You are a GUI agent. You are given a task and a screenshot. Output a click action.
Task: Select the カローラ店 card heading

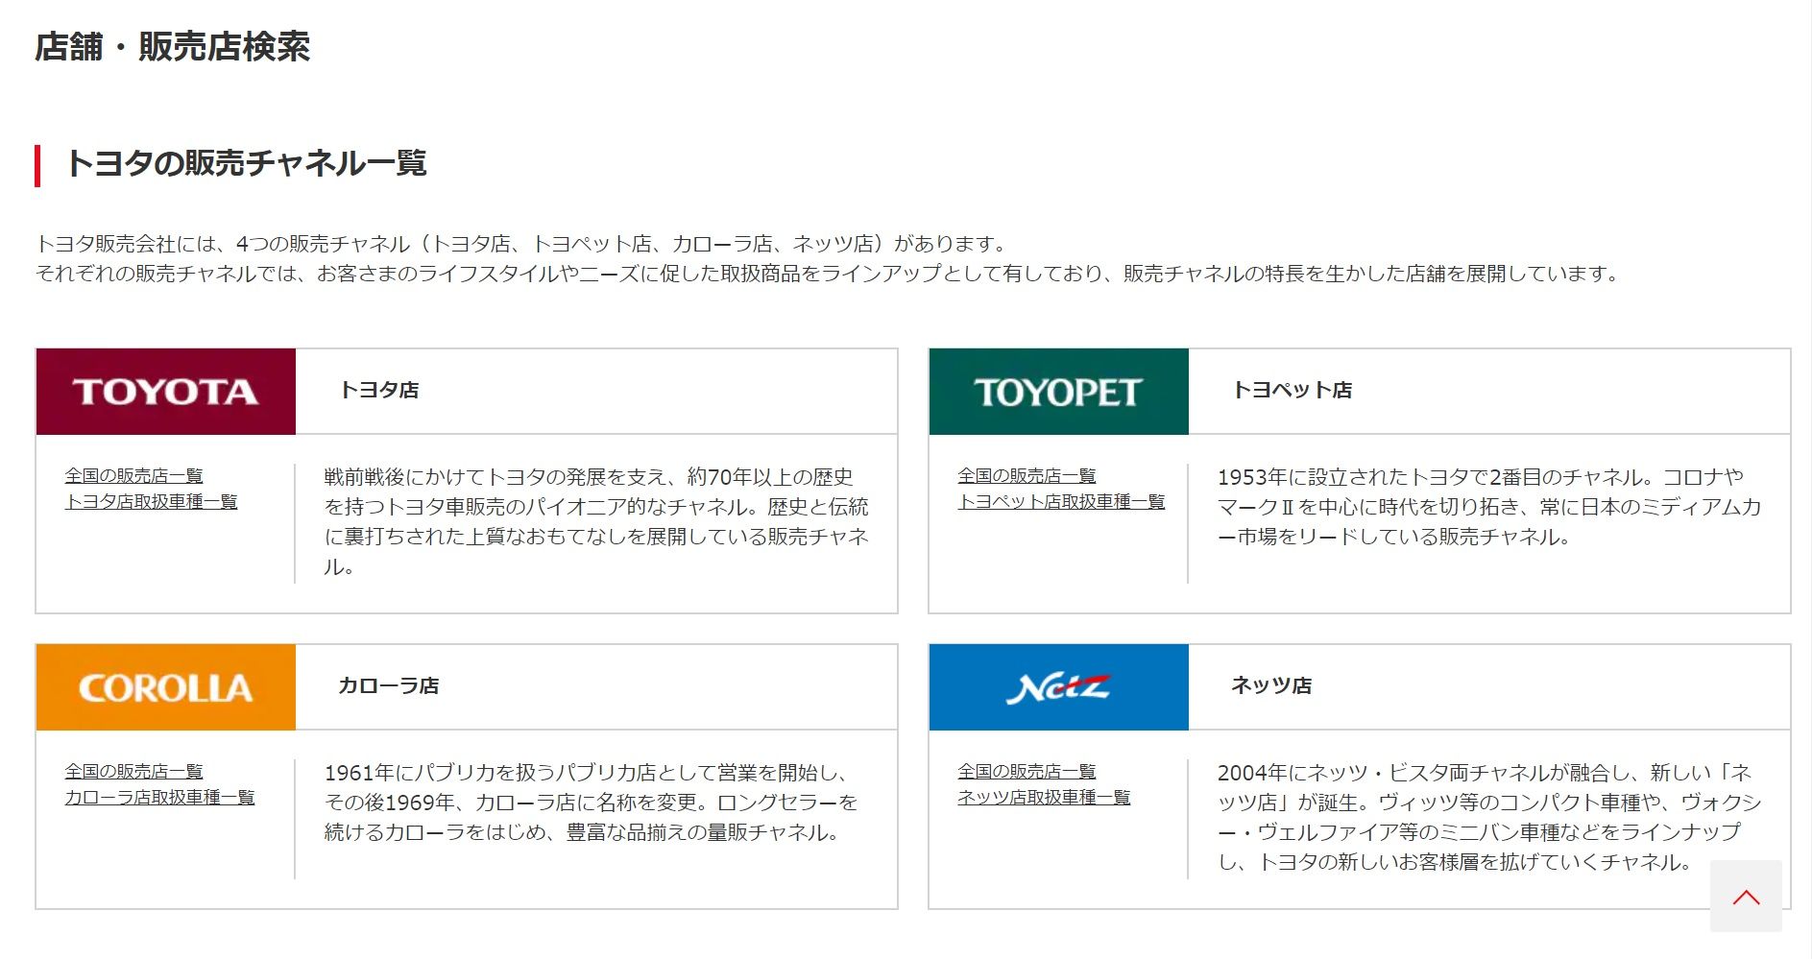point(388,686)
